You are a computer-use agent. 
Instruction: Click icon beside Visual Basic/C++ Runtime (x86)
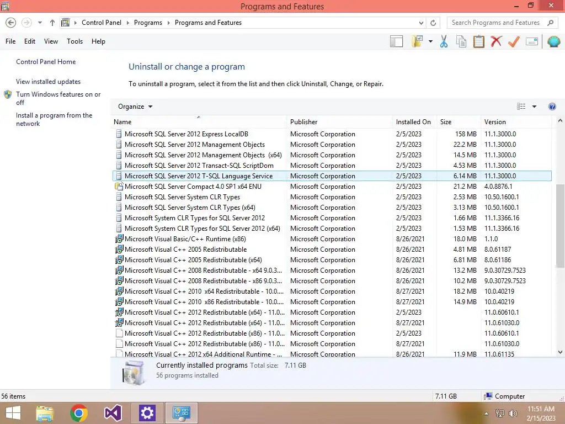tap(119, 239)
